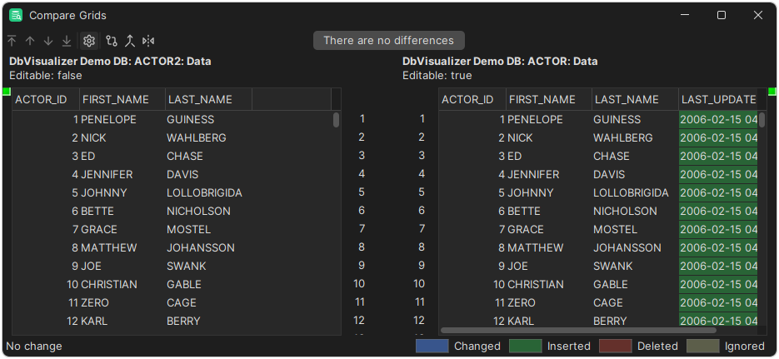The width and height of the screenshot is (779, 359).
Task: Select CHRISTIAN cell in left grid
Action: (x=122, y=285)
